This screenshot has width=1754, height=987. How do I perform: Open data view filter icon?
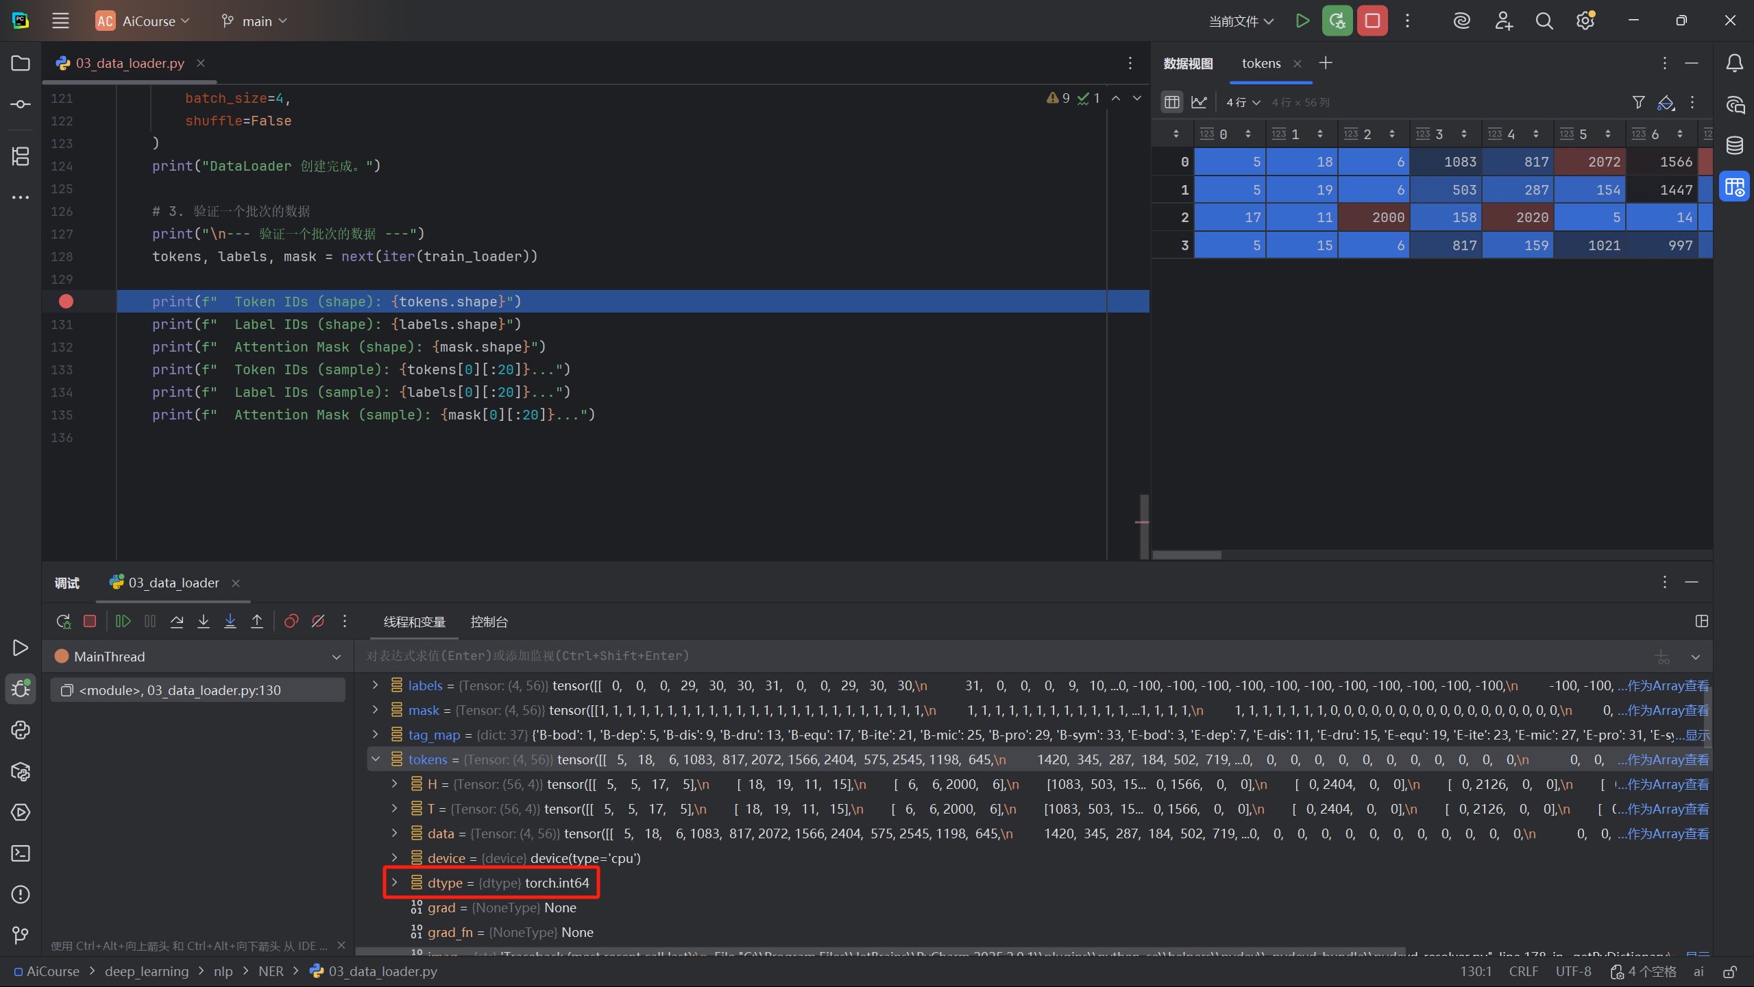1638,102
